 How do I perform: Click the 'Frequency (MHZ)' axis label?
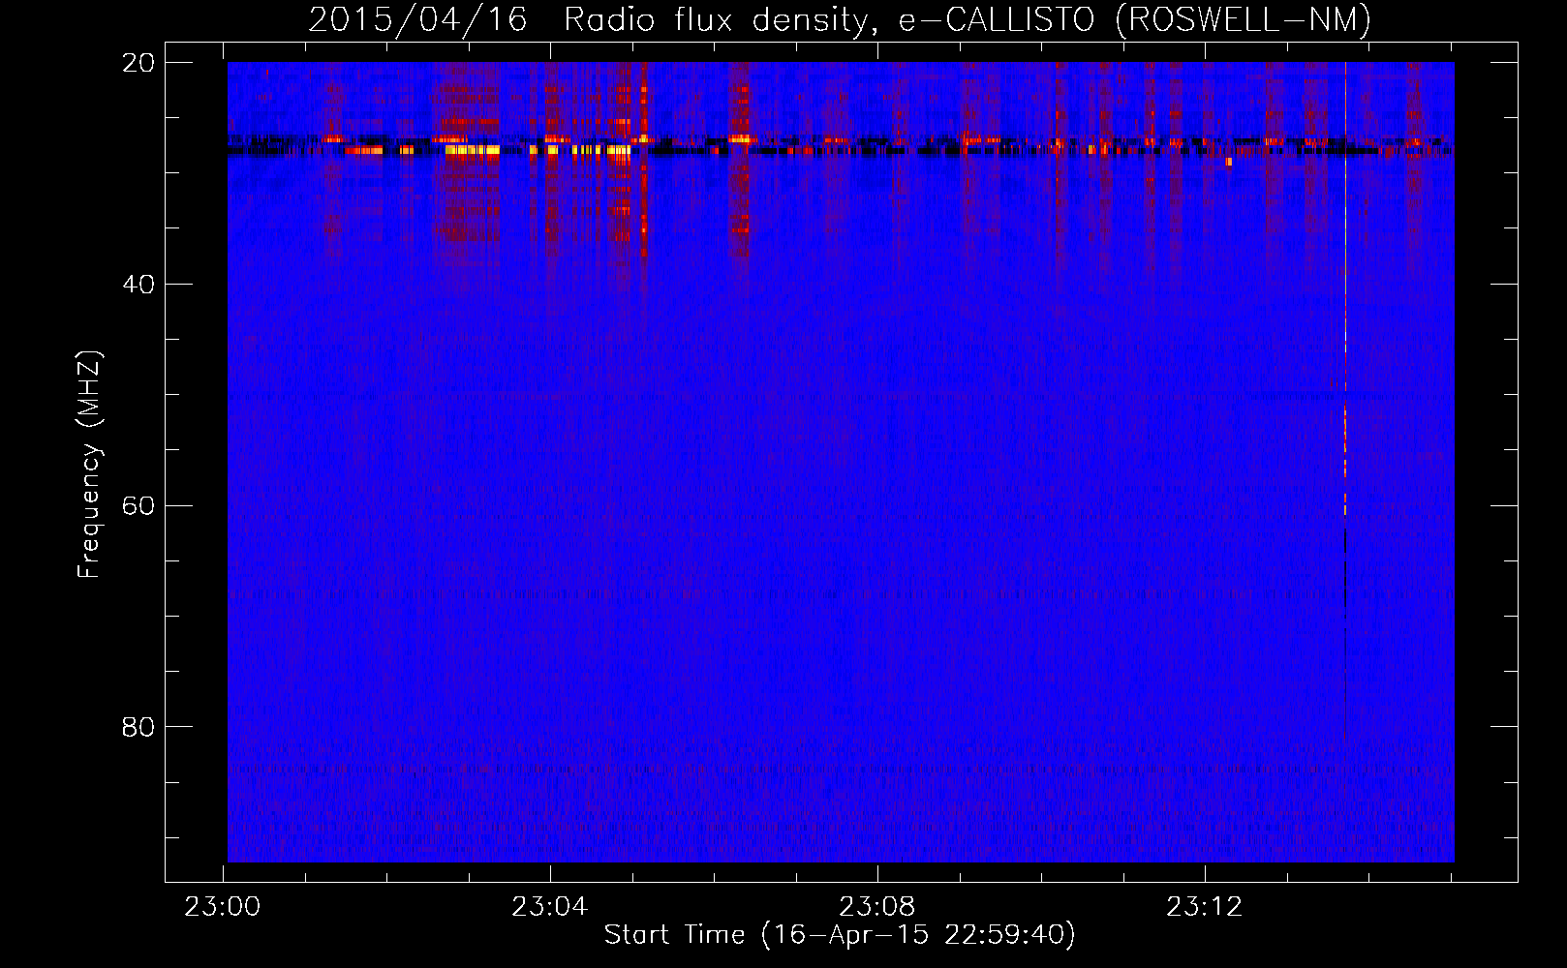[89, 465]
